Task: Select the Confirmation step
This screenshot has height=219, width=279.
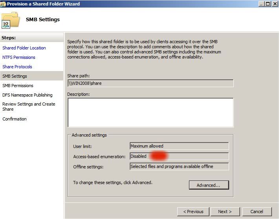Action: click(15, 119)
